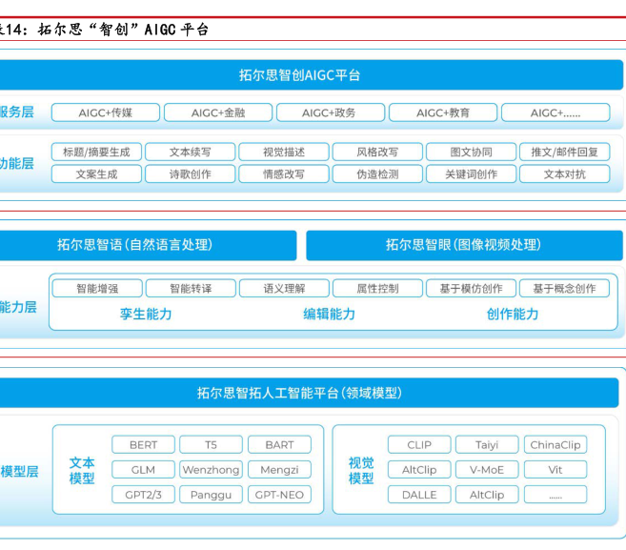Click the 语义理解 capability box
626x550 pixels.
(284, 289)
